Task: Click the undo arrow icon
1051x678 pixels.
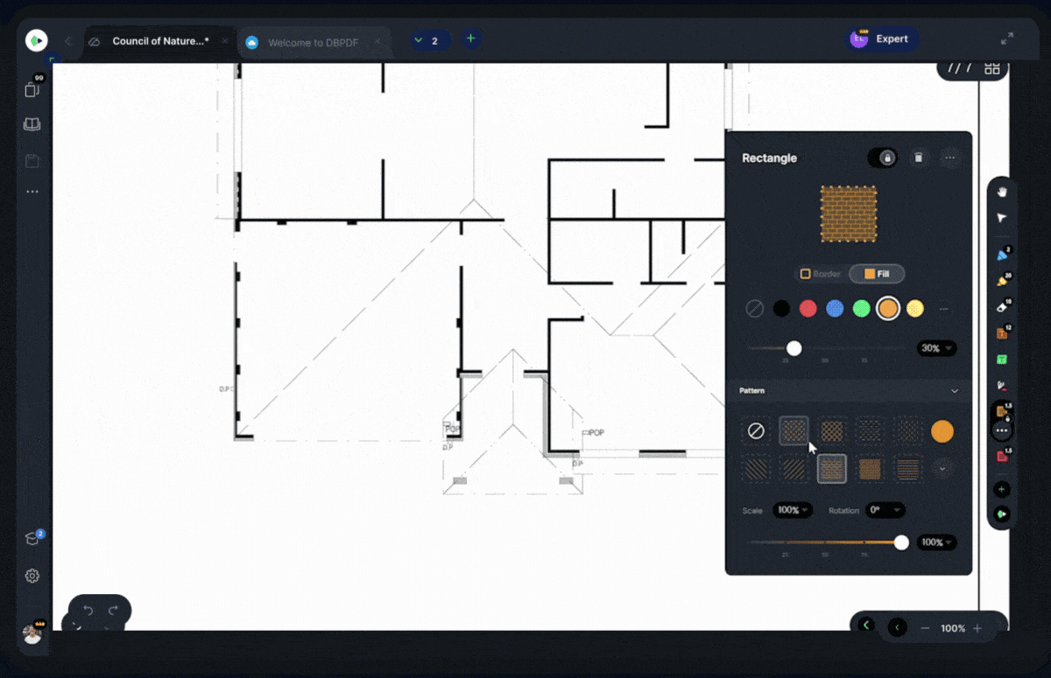Action: 88,611
